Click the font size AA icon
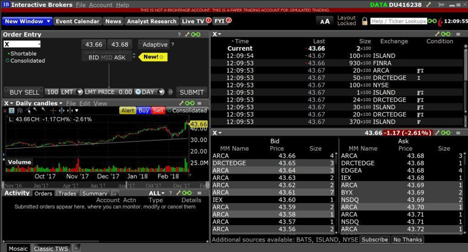468x252 pixels. coord(325,21)
